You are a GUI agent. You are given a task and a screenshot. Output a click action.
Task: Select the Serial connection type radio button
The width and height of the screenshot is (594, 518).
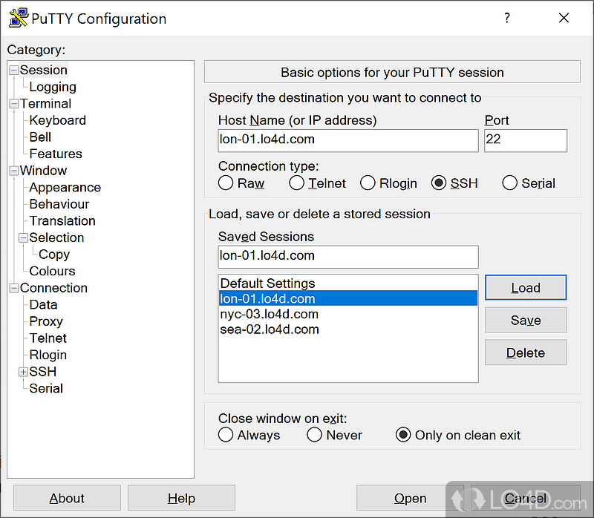(x=509, y=183)
